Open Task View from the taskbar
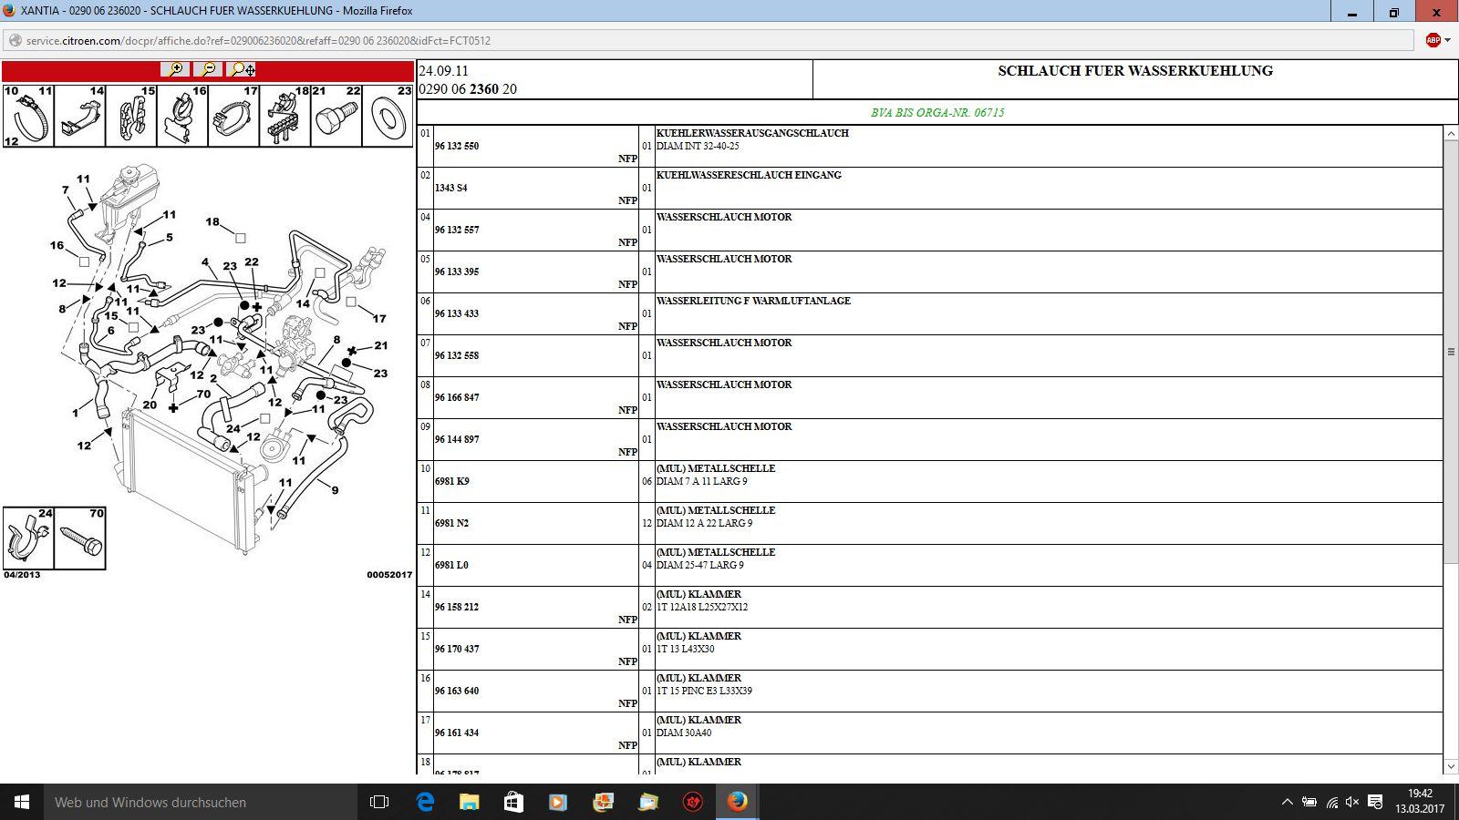Screen dimensions: 1459x820 tap(379, 802)
